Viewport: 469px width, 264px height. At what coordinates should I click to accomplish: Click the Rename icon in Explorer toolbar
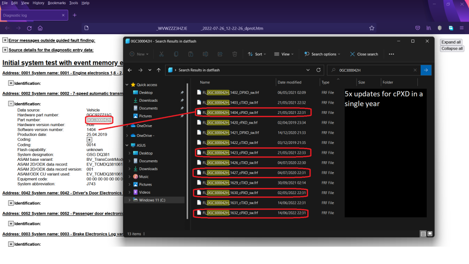(x=205, y=54)
